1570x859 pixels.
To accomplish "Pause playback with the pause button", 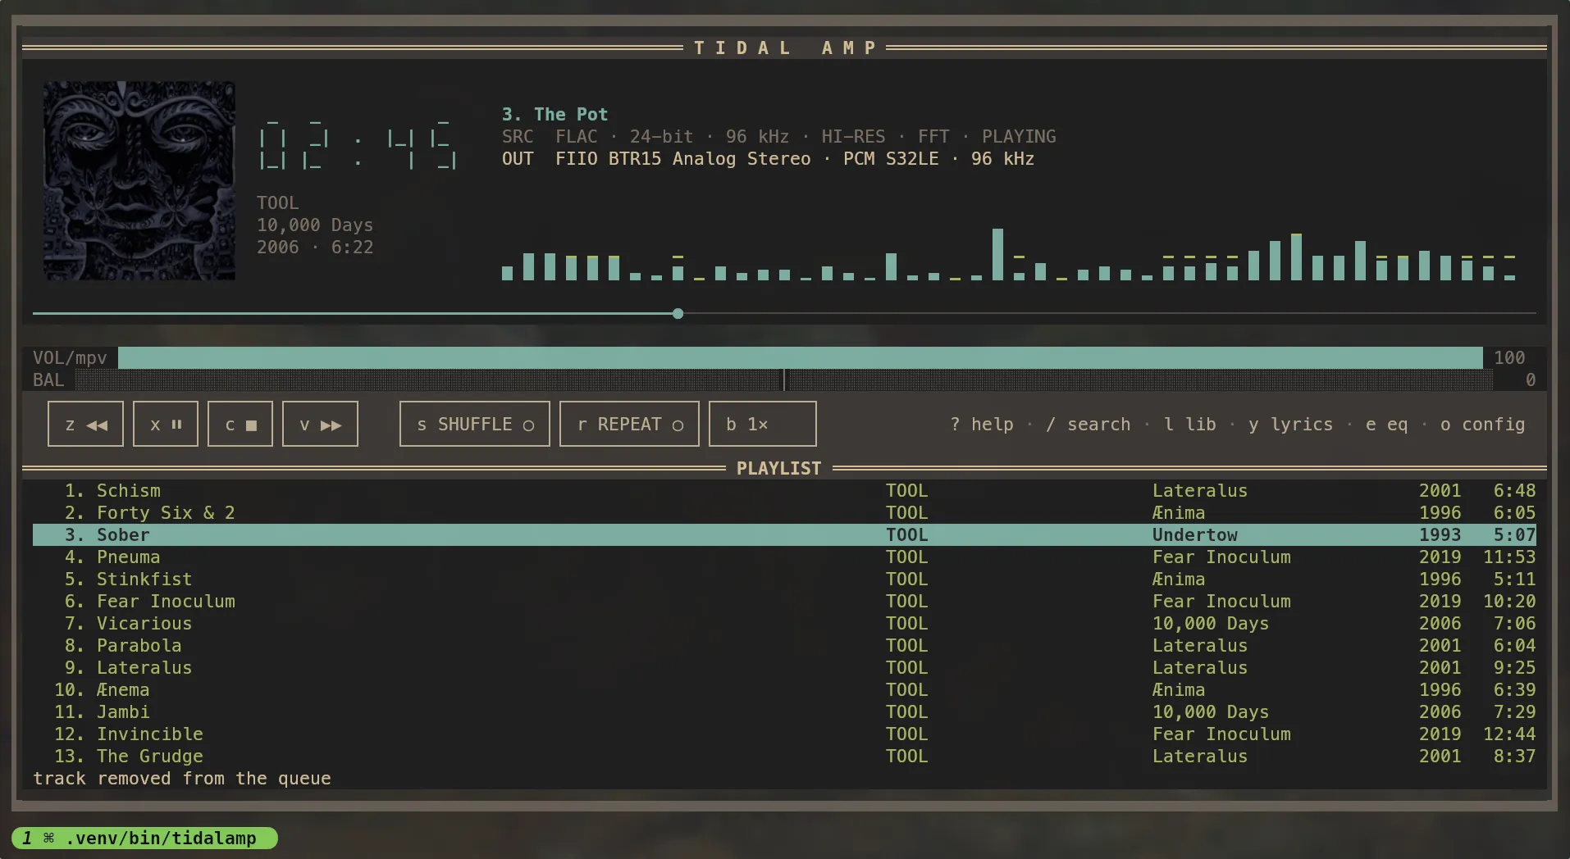I will 166,424.
